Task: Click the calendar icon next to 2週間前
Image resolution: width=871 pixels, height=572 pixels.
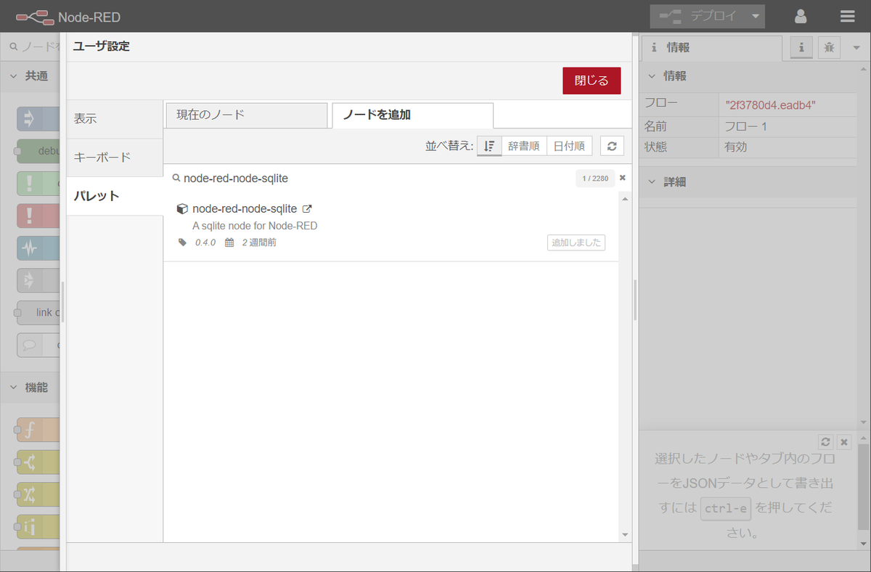Action: click(229, 242)
